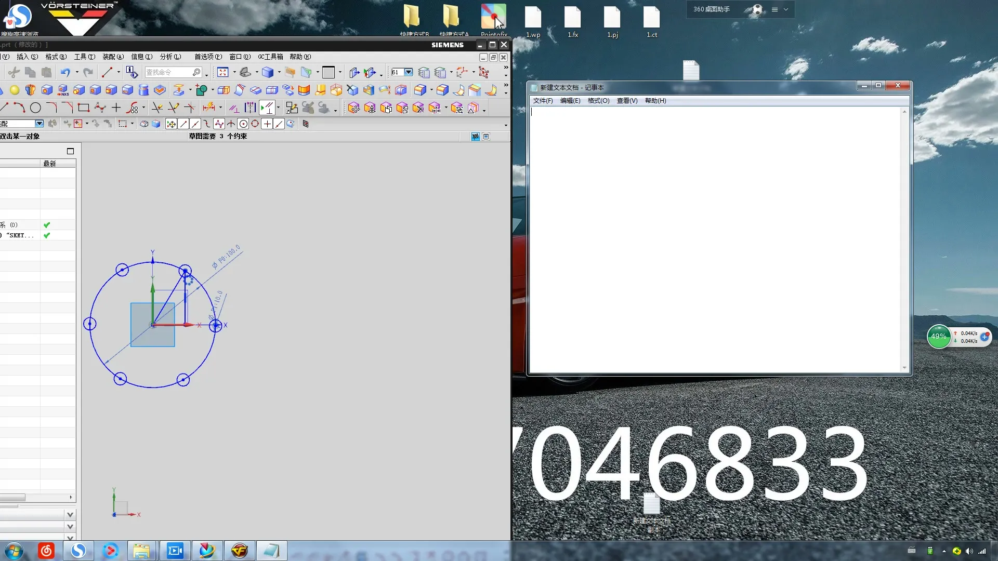Expand the first collapsed navigator panel chevron
This screenshot has height=561, width=998.
[x=70, y=515]
